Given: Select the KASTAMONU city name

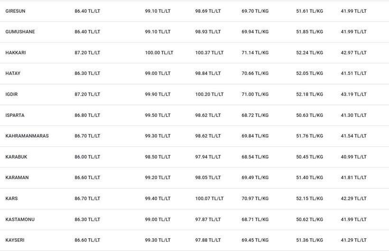Looking at the screenshot, I should coord(20,219).
